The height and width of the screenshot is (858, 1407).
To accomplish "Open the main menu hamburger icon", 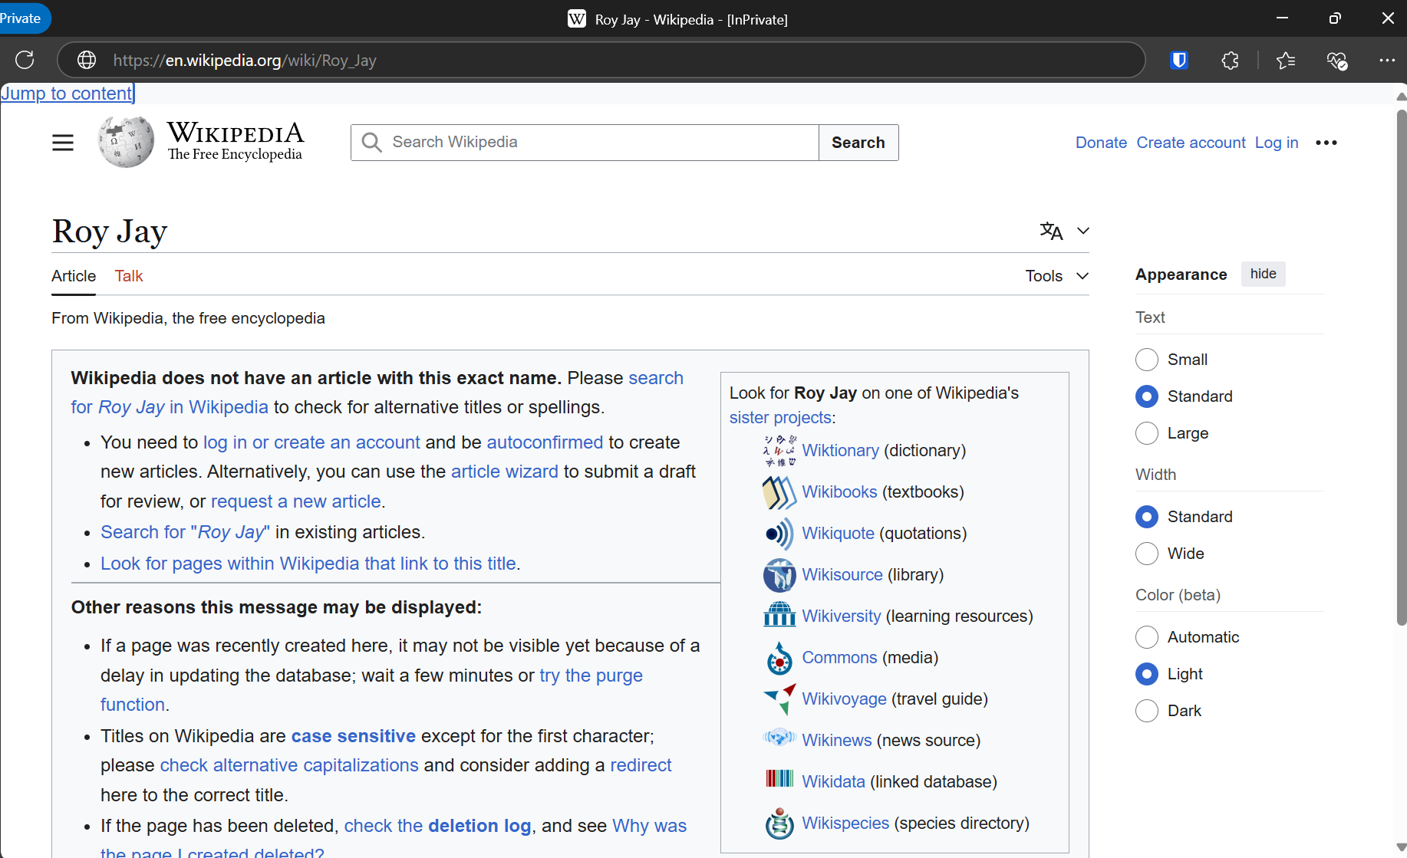I will click(x=63, y=143).
